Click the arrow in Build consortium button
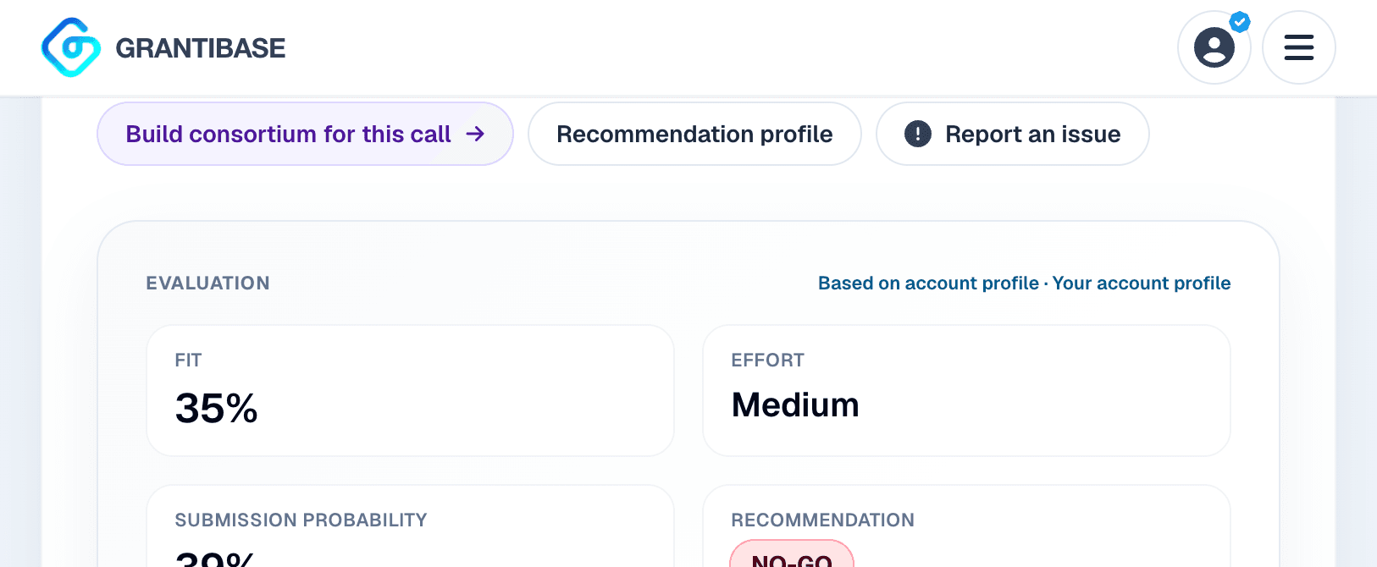Viewport: 1377px width, 567px height. pyautogui.click(x=475, y=134)
